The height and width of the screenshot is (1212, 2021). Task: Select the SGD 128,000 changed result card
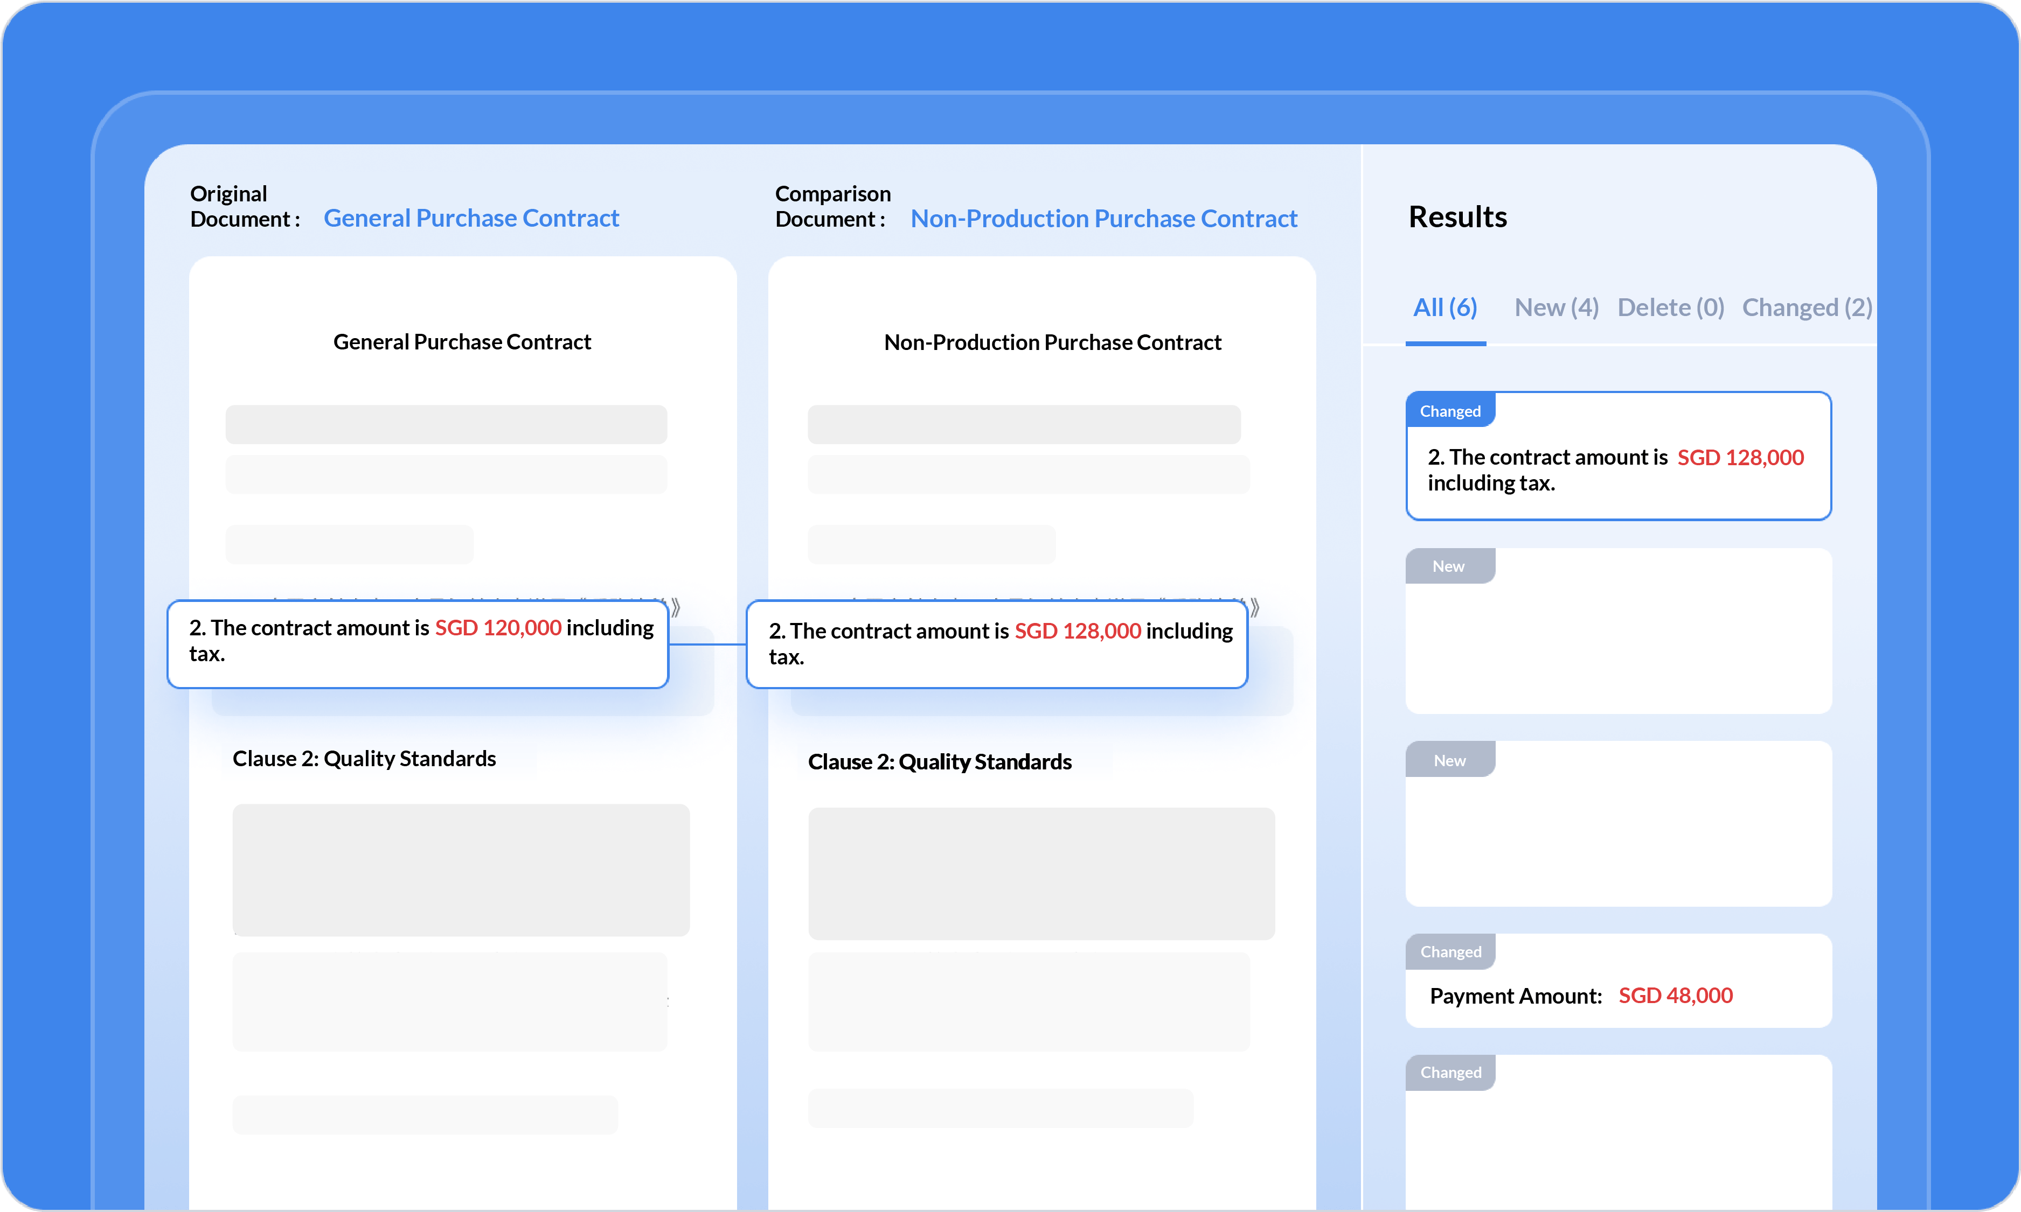1617,470
